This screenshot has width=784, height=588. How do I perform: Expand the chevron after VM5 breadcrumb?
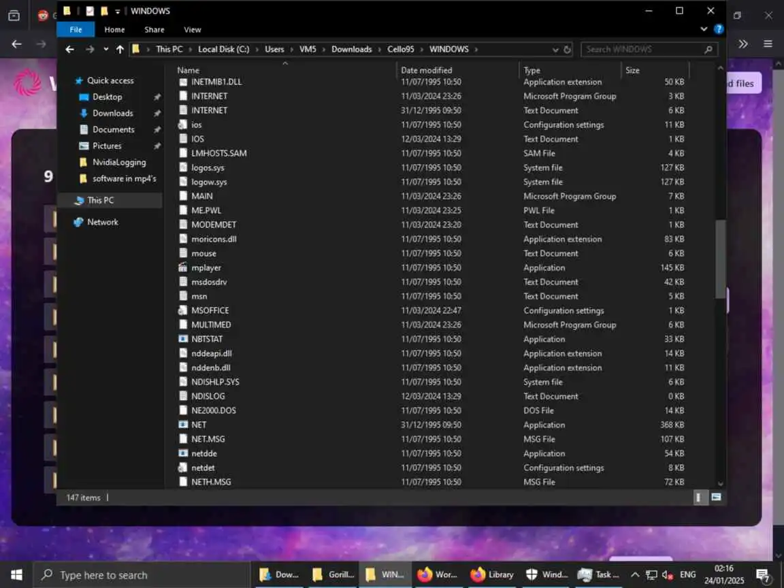click(323, 50)
